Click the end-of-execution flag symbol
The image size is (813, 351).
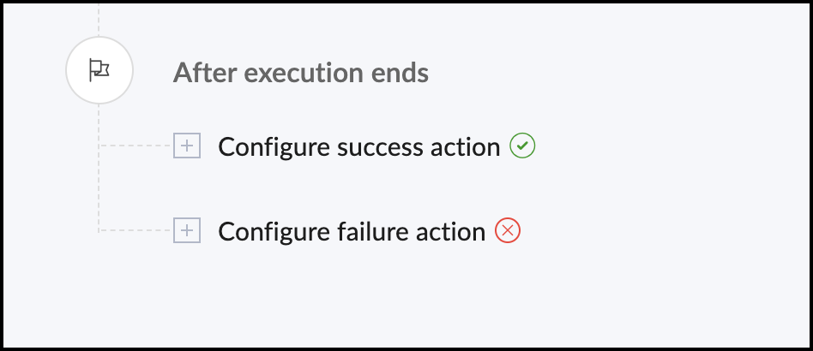click(x=99, y=70)
